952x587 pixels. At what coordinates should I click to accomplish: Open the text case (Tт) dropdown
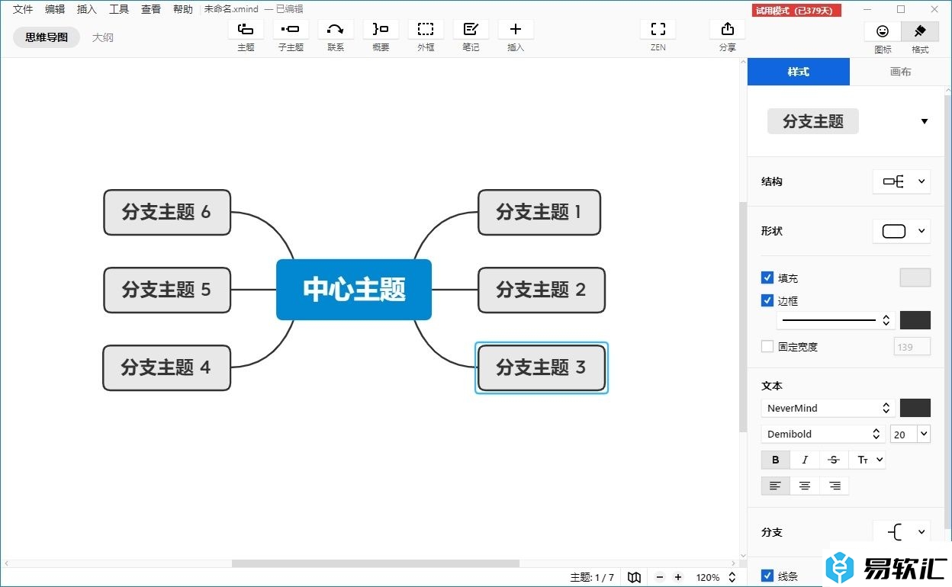pyautogui.click(x=867, y=460)
